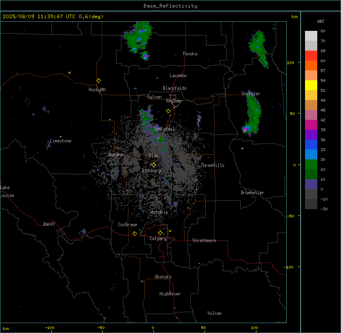The width and height of the screenshot is (341, 333).
Task: Click the Lake Louise label
Action: click(x=7, y=191)
